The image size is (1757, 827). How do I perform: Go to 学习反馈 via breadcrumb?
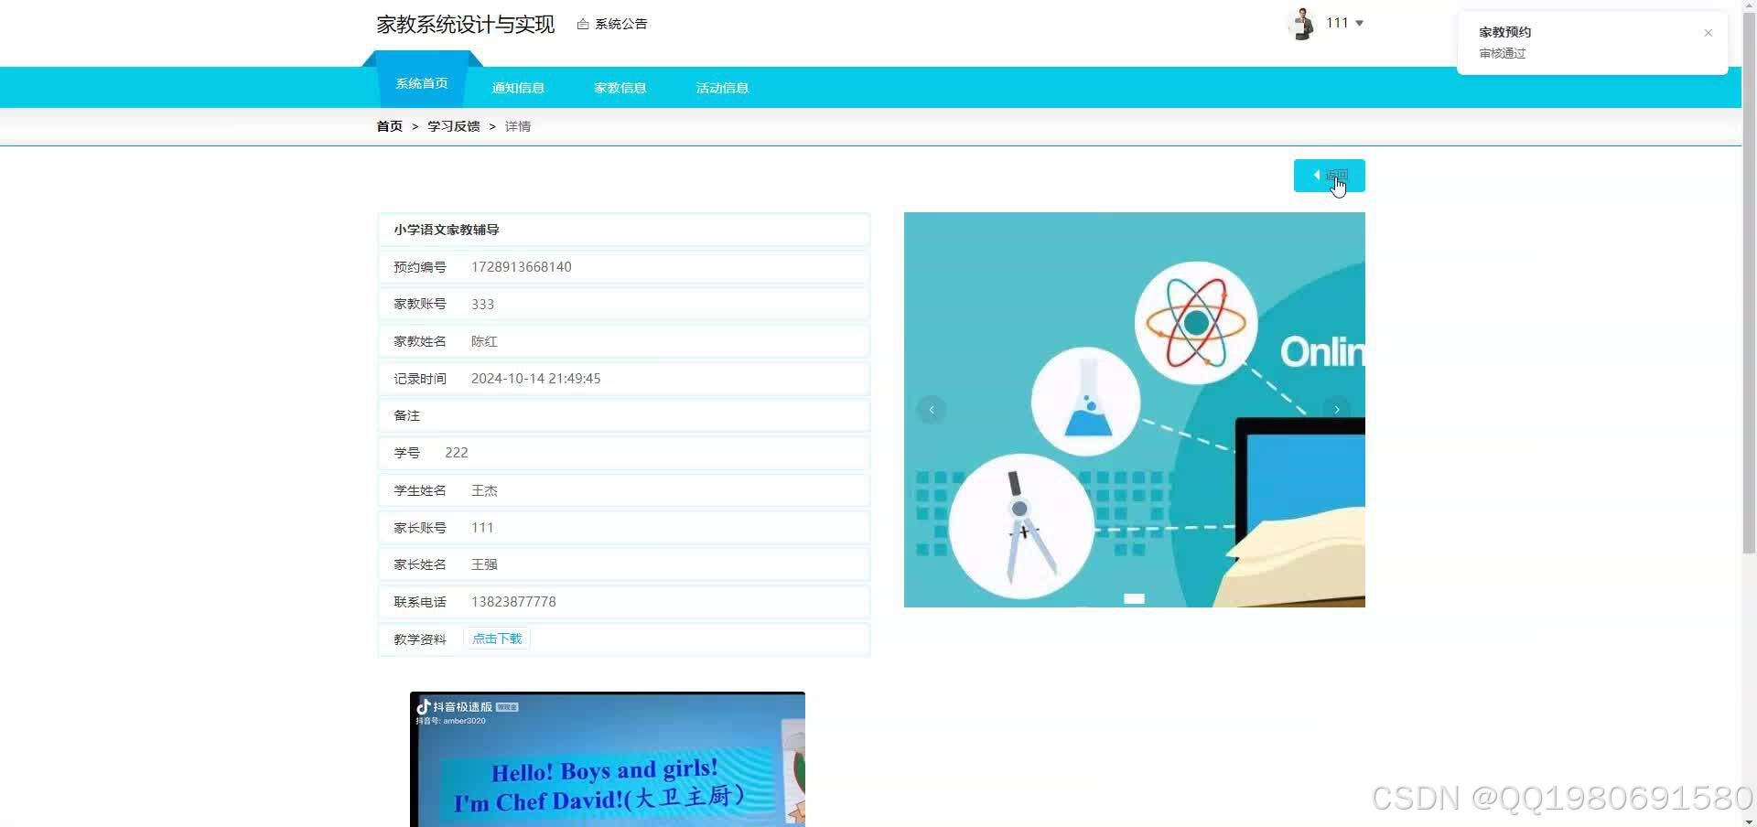(454, 125)
